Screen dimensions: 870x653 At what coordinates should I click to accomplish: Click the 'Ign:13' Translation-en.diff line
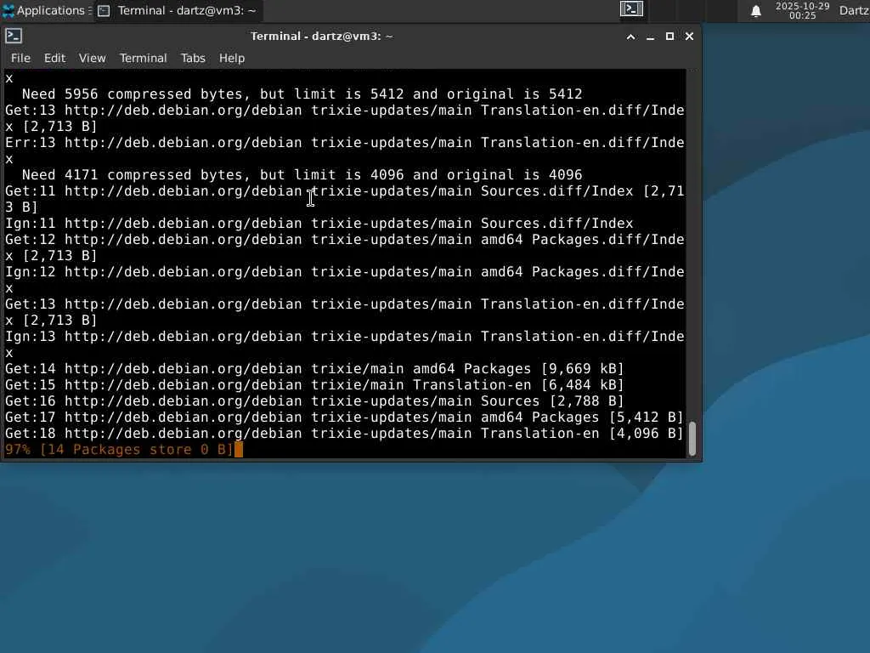coord(345,344)
